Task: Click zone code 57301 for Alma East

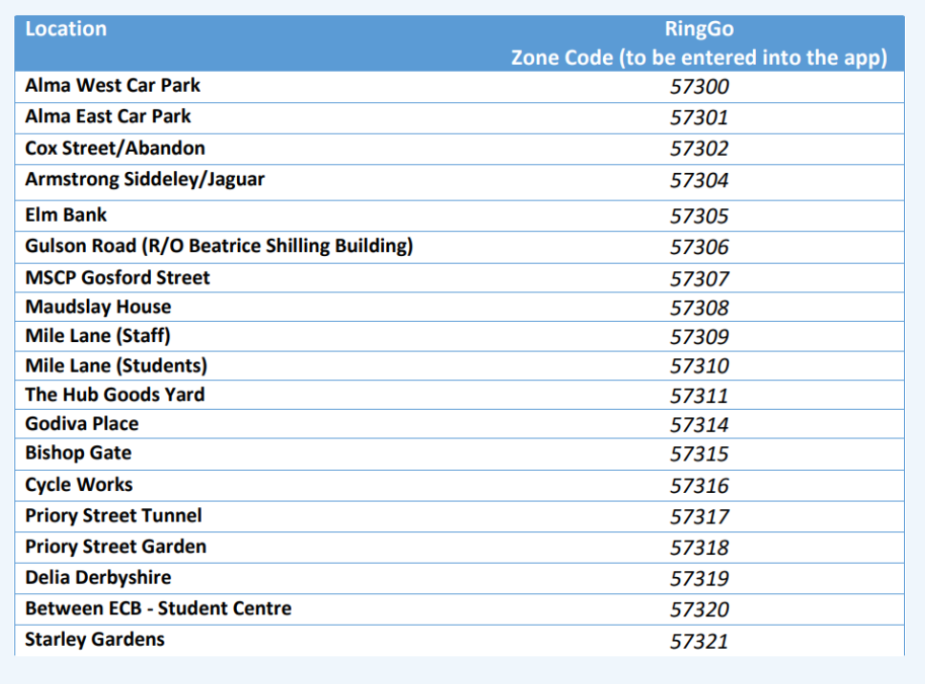Action: [x=699, y=118]
